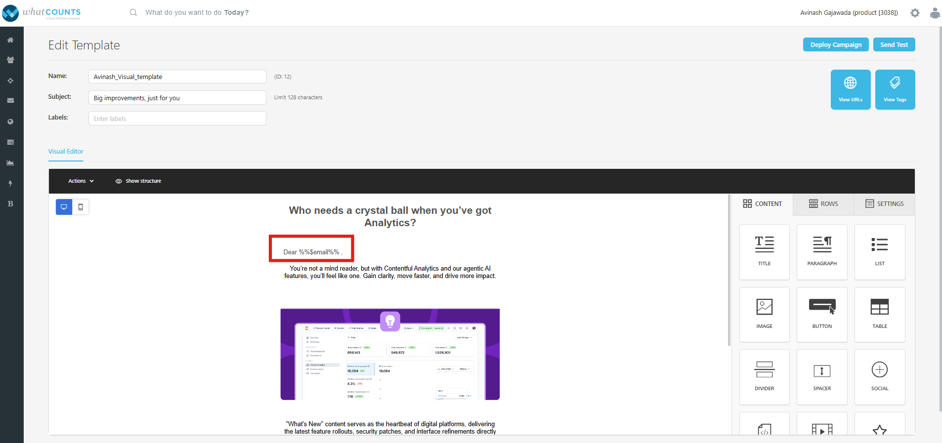Image resolution: width=942 pixels, height=443 pixels.
Task: Select the Title content block
Action: click(x=764, y=252)
